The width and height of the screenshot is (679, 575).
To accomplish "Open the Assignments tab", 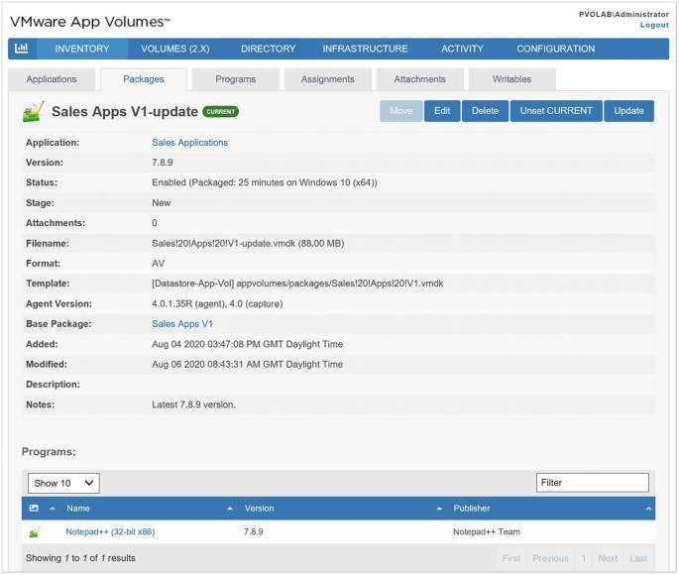I will pos(328,79).
